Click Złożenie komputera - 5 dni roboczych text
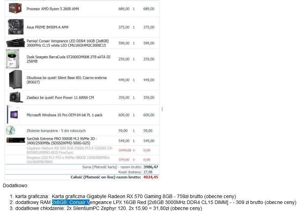The width and height of the screenshot is (297, 211). [x=56, y=131]
